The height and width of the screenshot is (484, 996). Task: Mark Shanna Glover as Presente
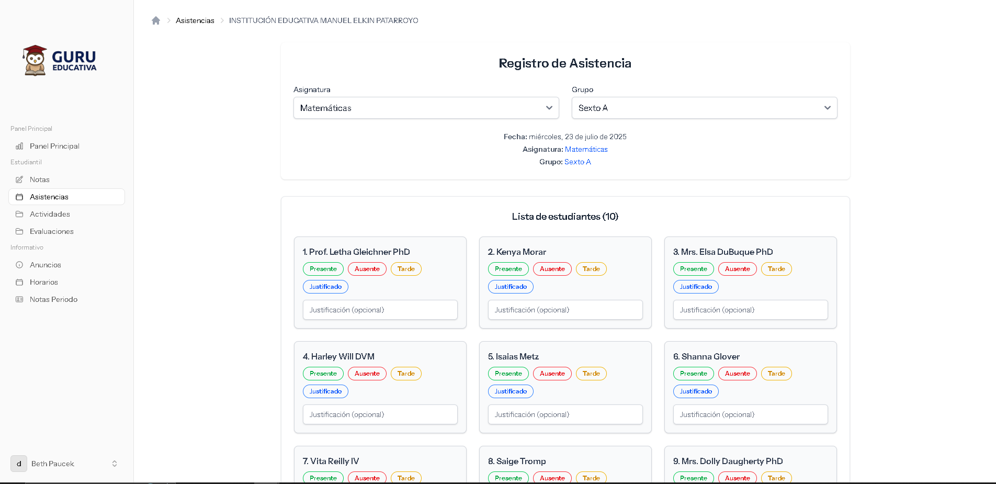[693, 374]
